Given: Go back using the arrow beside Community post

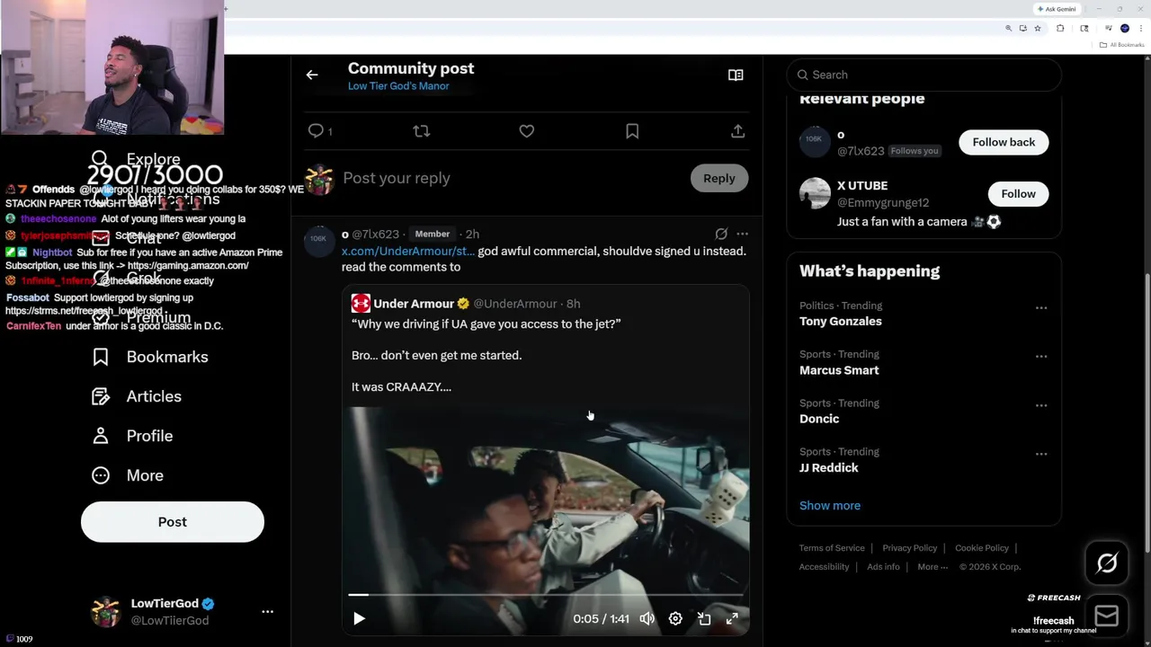Looking at the screenshot, I should pyautogui.click(x=312, y=75).
